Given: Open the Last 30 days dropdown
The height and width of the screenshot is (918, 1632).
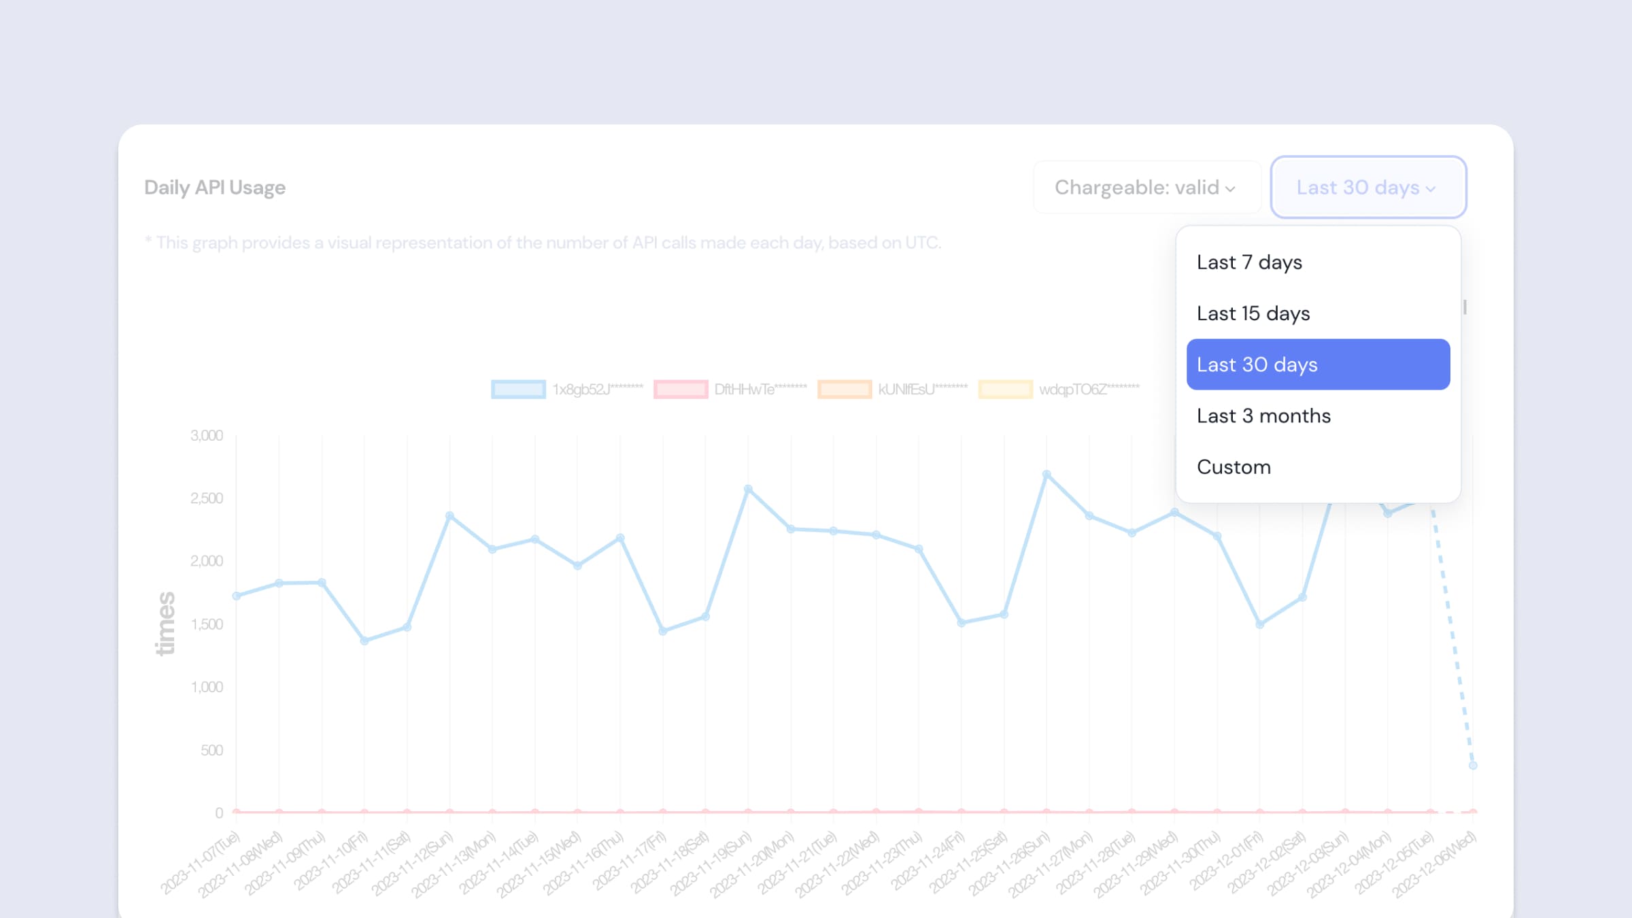Looking at the screenshot, I should click(1367, 187).
